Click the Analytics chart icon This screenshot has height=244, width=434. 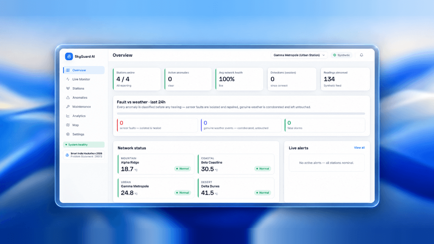pos(68,116)
